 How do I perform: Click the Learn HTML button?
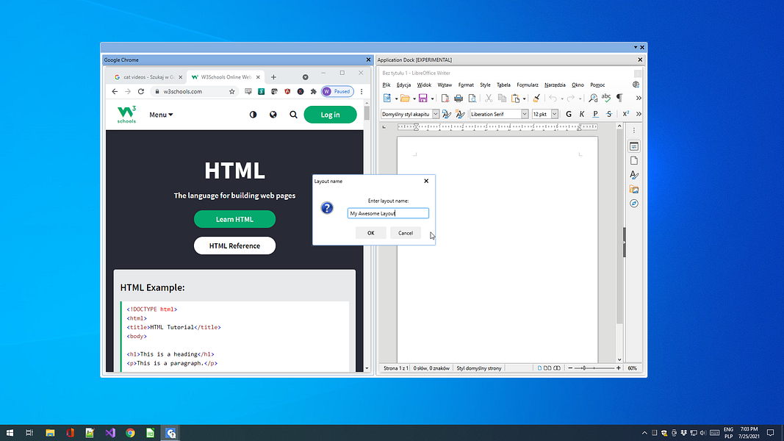(234, 219)
